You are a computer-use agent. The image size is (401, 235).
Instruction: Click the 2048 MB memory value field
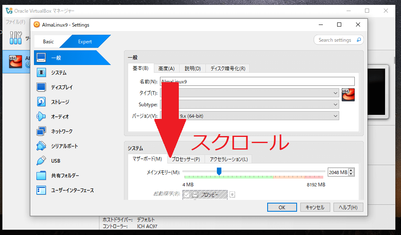click(338, 172)
